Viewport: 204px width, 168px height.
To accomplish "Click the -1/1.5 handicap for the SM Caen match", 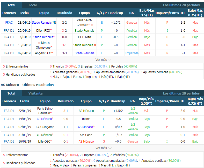I will 118,135.
